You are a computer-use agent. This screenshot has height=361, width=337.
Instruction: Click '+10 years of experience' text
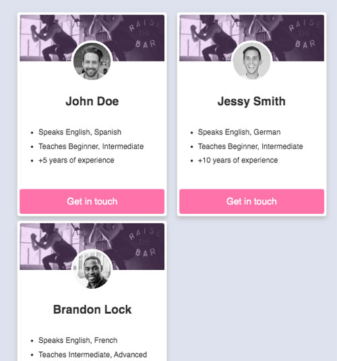238,160
